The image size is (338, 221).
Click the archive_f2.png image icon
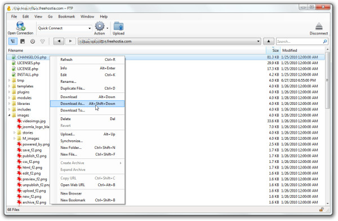pos(19,202)
